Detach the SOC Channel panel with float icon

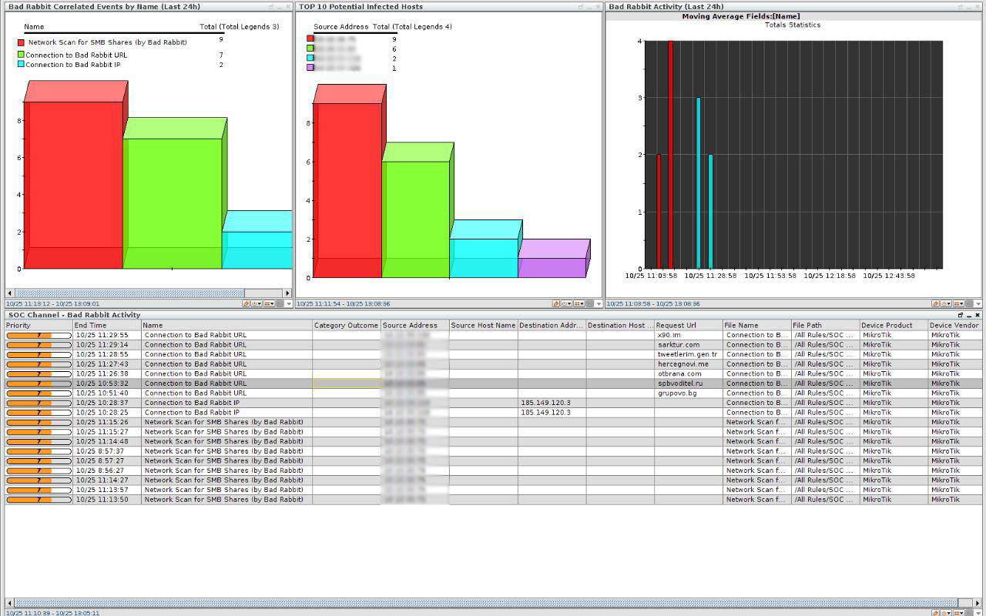961,315
